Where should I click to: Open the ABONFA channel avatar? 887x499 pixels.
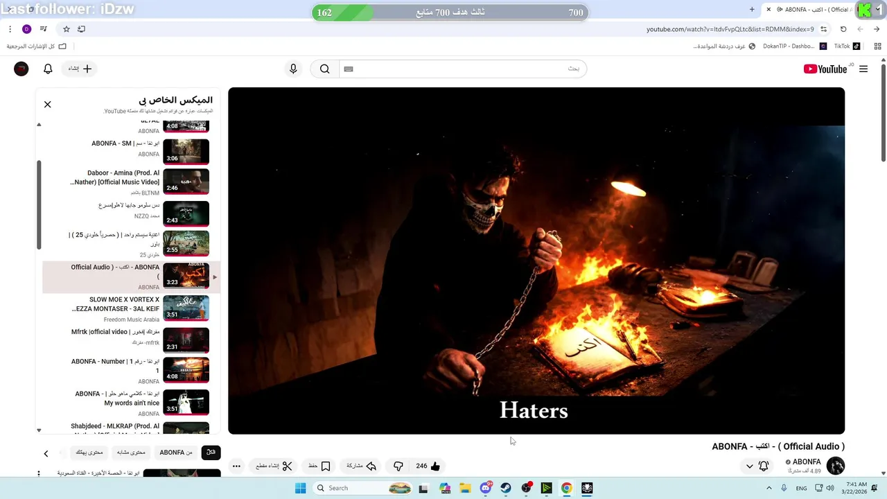(x=836, y=466)
